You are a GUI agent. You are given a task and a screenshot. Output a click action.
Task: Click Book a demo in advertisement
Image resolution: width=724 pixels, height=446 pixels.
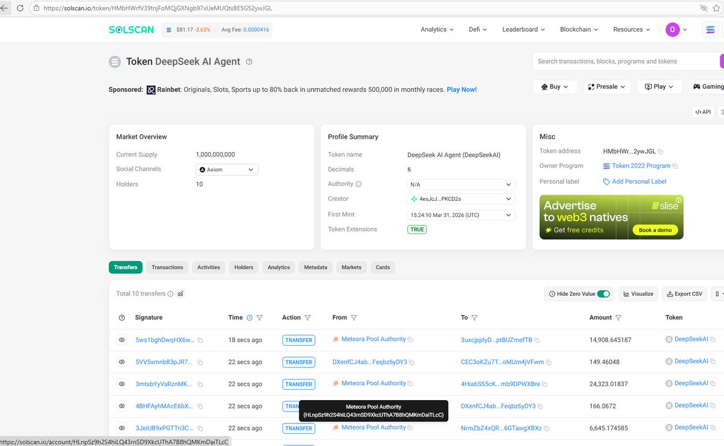[655, 230]
